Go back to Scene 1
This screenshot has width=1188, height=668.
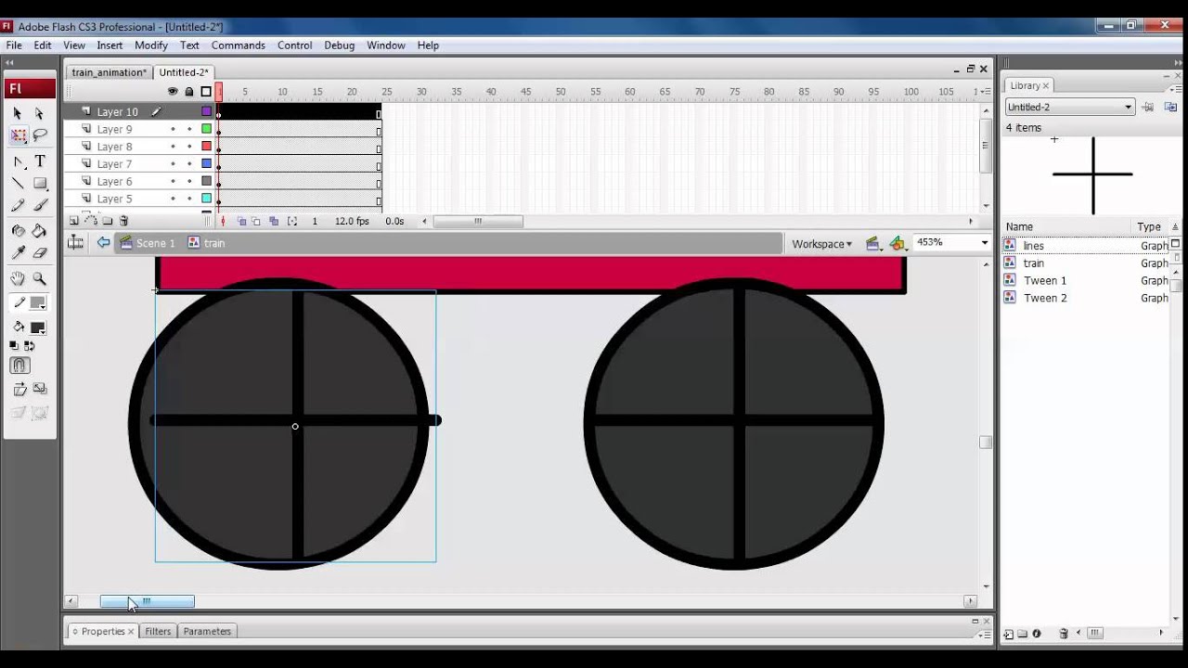point(148,243)
